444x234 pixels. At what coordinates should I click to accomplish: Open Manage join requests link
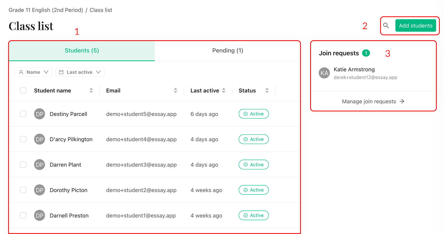[x=373, y=101]
